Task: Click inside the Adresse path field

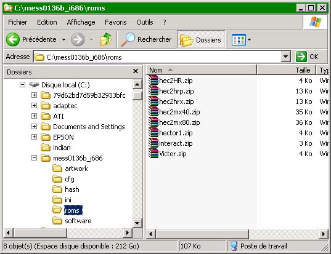Action: (x=157, y=57)
